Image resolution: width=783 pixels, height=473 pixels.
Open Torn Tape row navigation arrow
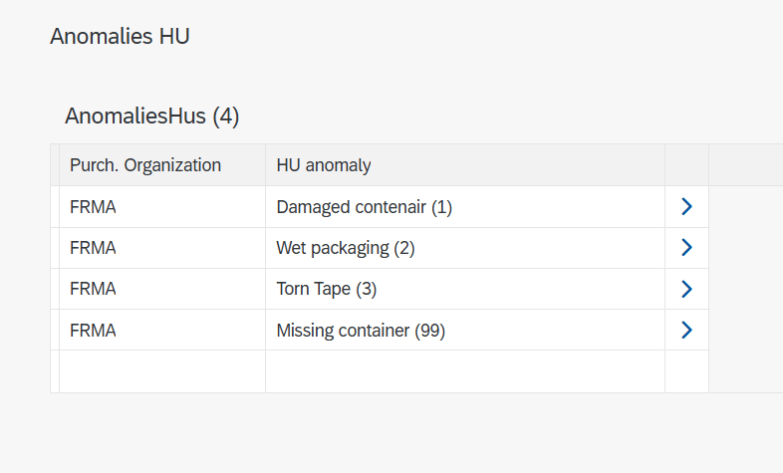[685, 289]
